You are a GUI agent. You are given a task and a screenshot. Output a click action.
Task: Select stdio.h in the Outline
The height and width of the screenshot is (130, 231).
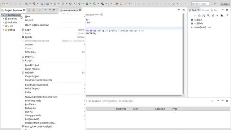[x=198, y=20]
